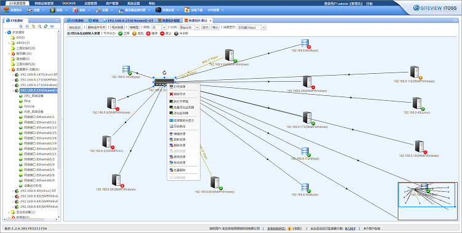Image resolution: width=462 pixels, height=233 pixels.
Task: Click the topology minimap overview thumbnail
Action: coord(428,201)
